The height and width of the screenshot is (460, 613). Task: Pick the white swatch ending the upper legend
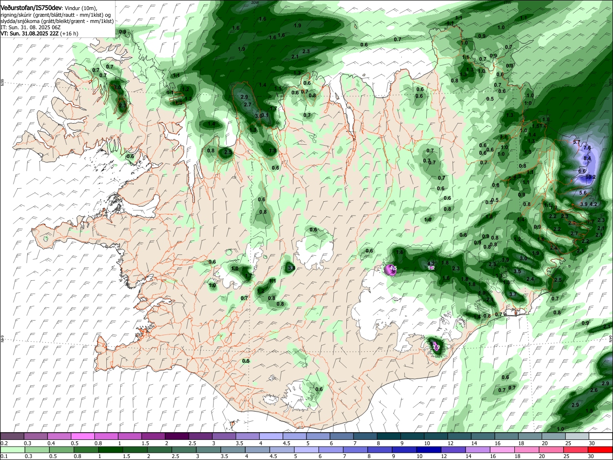(x=601, y=437)
